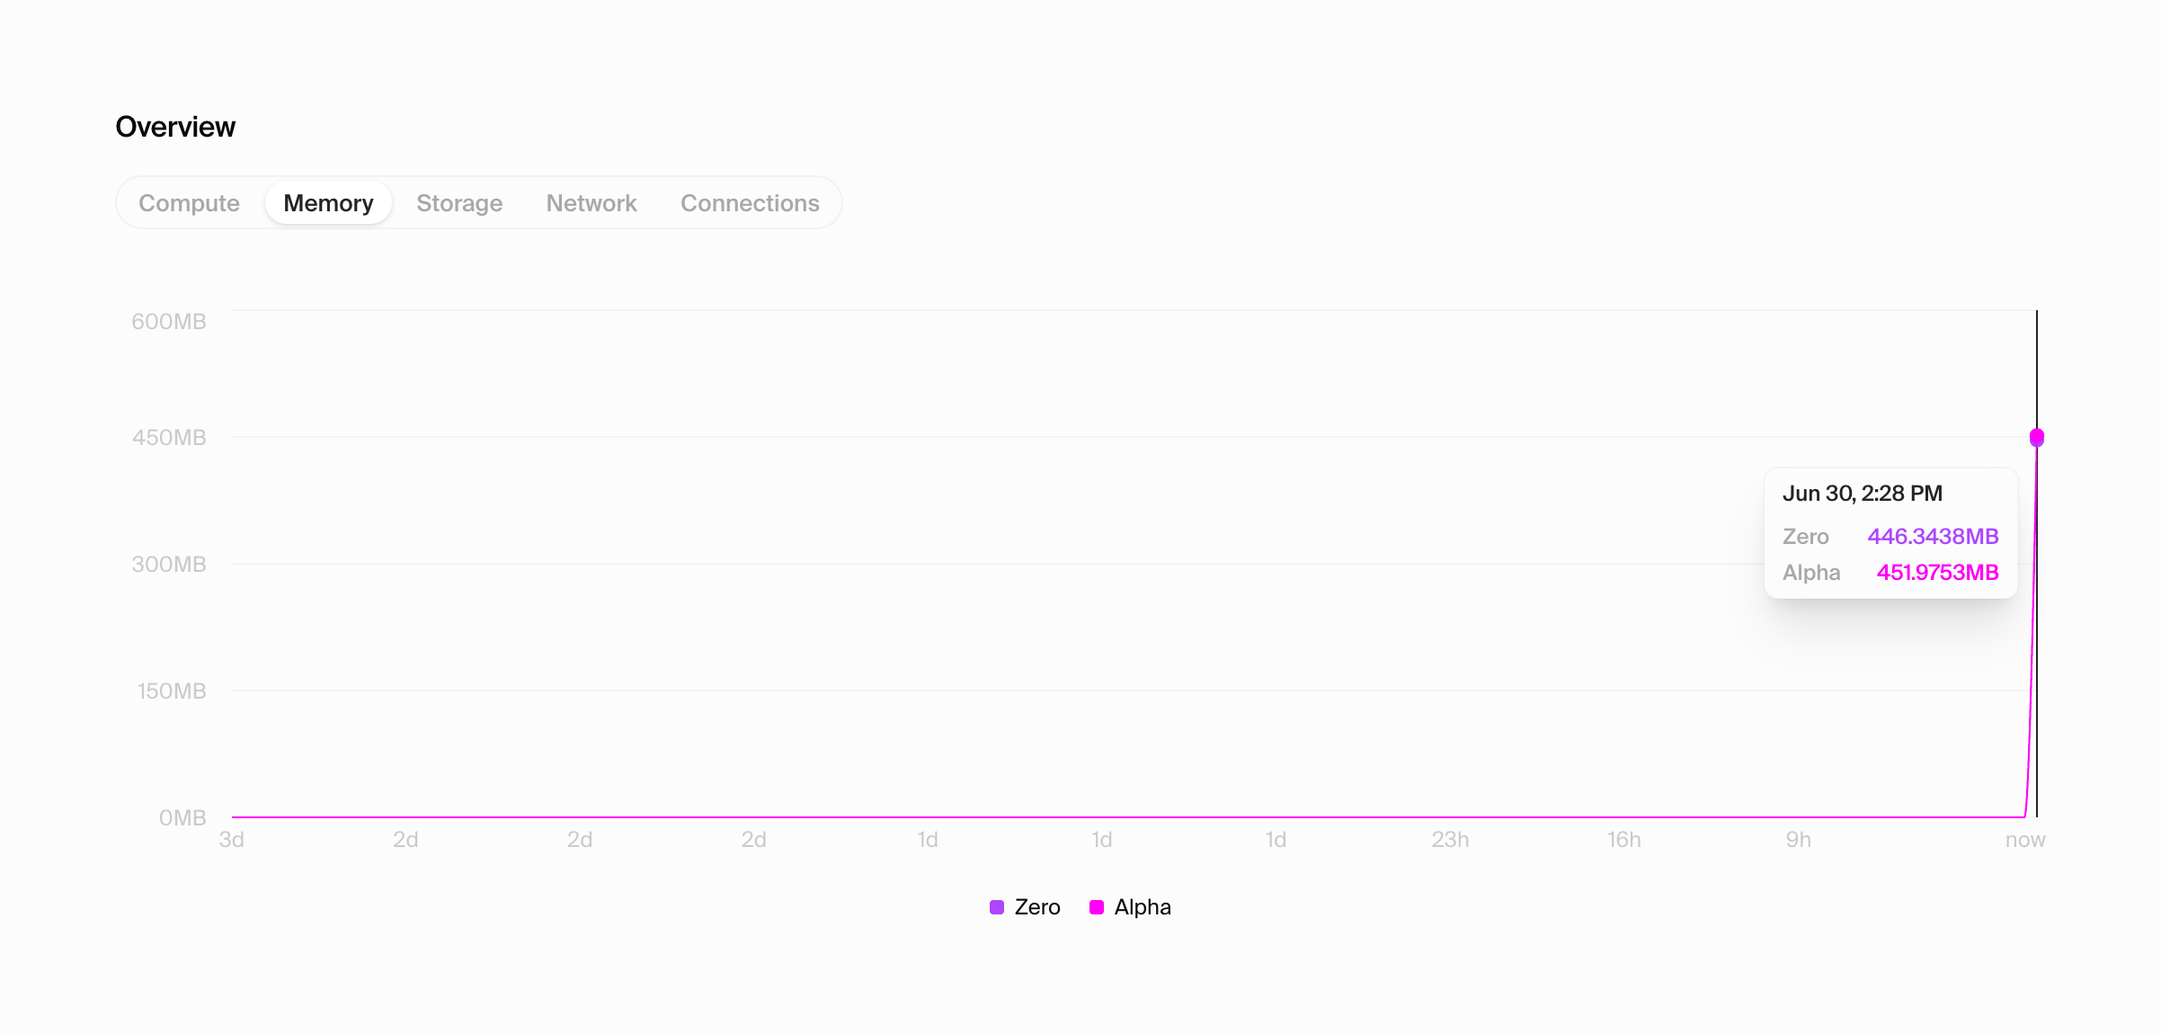This screenshot has height=1034, width=2161.
Task: Switch to the Network tab
Action: (591, 203)
